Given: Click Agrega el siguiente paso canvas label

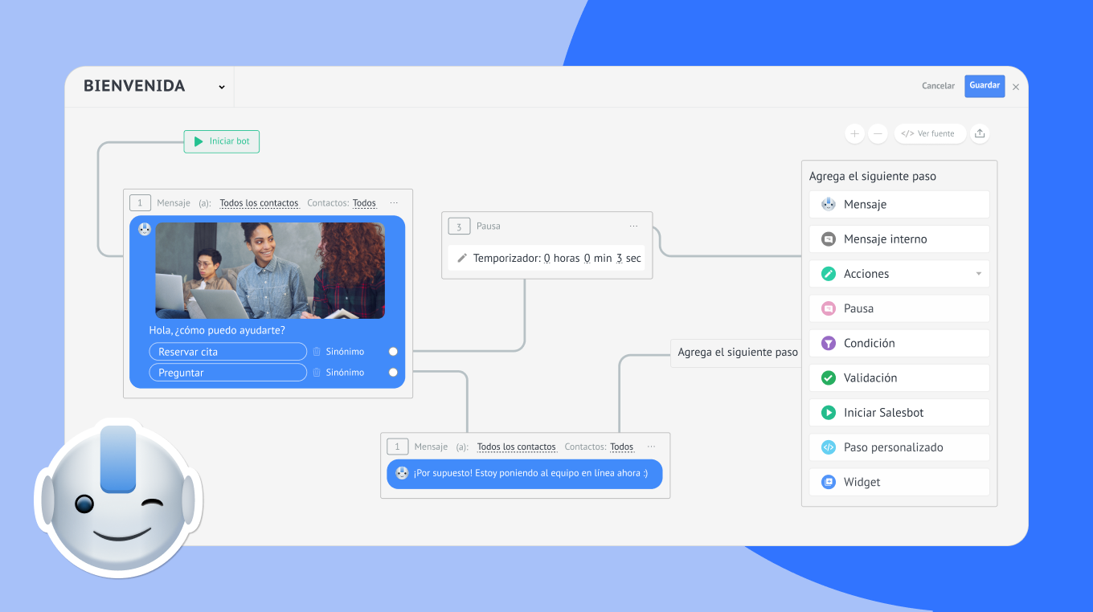Looking at the screenshot, I should pos(737,353).
